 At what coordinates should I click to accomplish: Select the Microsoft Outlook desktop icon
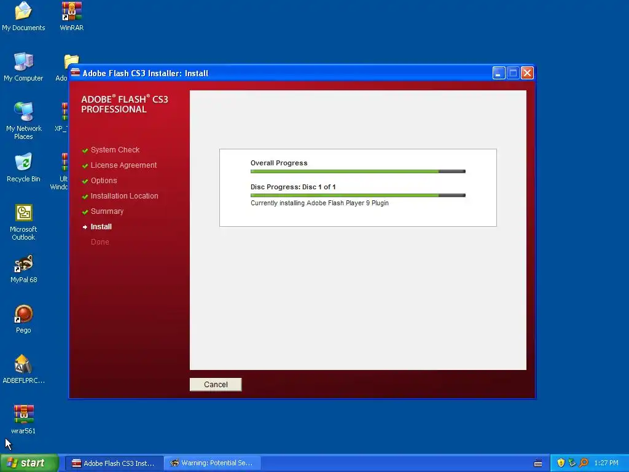pos(23,222)
